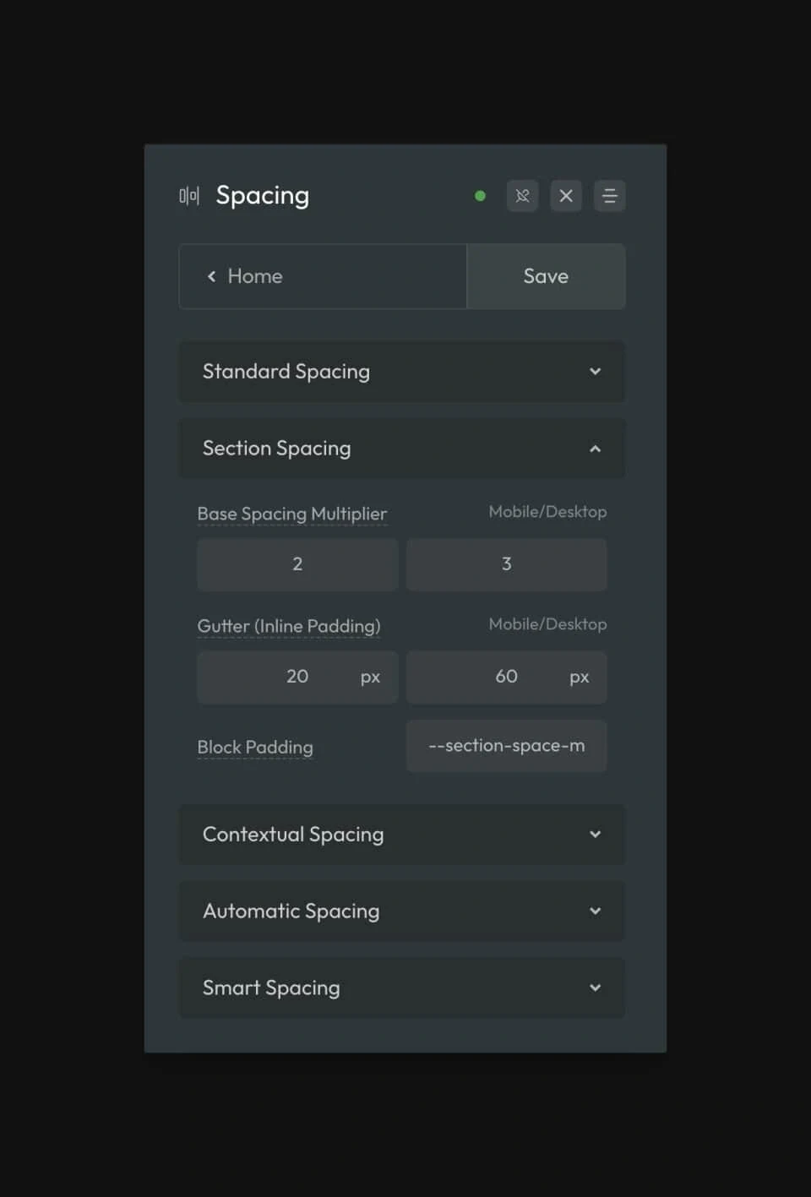
Task: Select the mobile multiplier field showing 2
Action: click(297, 564)
